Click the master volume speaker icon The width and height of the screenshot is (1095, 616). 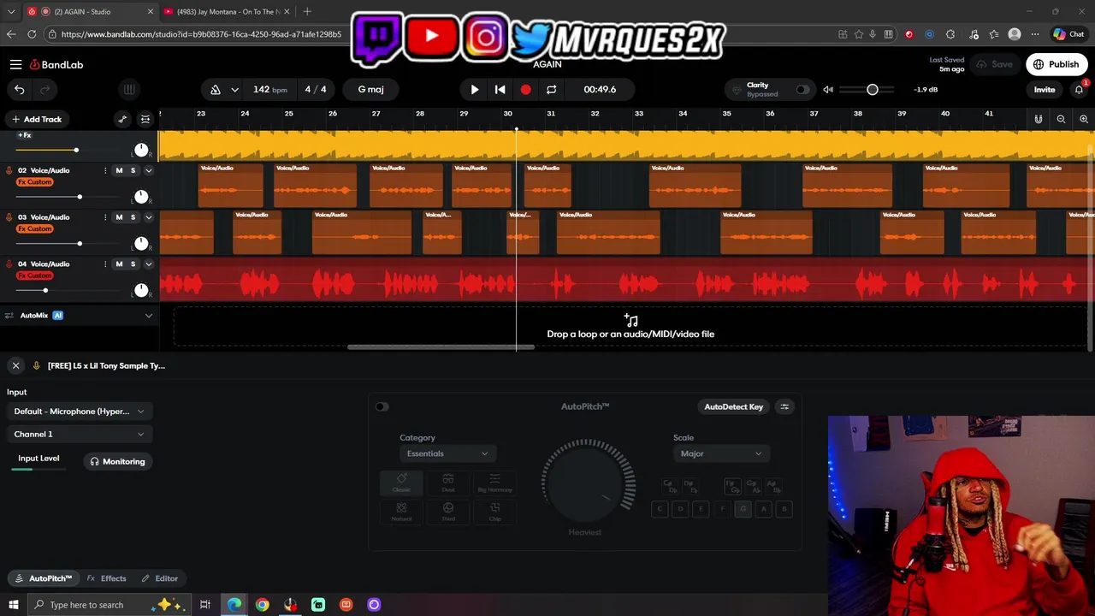(828, 89)
